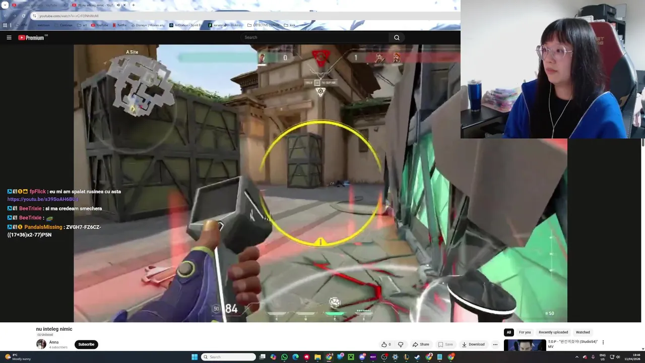Open the three-dot more actions menu
The height and width of the screenshot is (363, 645).
coord(495,344)
